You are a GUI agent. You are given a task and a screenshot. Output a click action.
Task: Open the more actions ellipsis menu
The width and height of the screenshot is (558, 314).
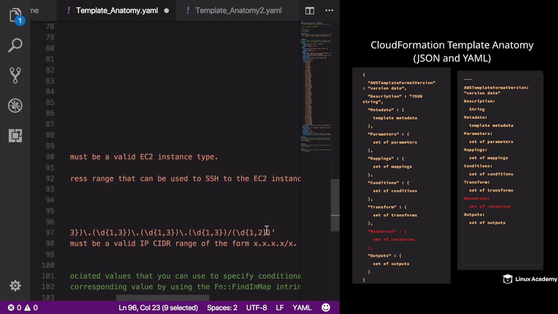pyautogui.click(x=329, y=10)
